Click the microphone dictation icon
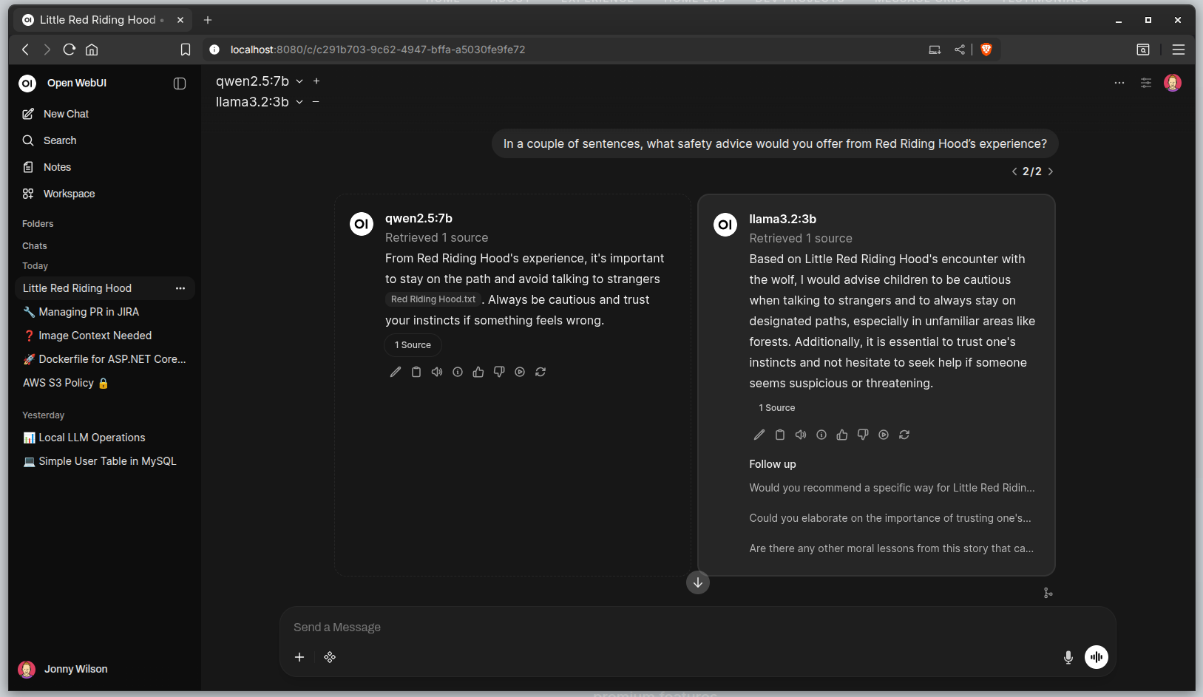The width and height of the screenshot is (1203, 697). pyautogui.click(x=1068, y=657)
